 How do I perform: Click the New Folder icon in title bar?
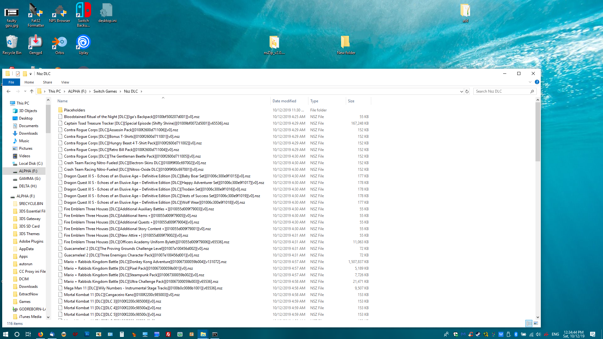coord(25,74)
